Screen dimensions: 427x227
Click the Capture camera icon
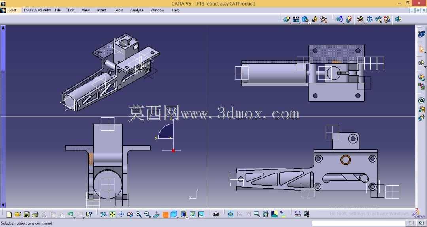[216, 214]
